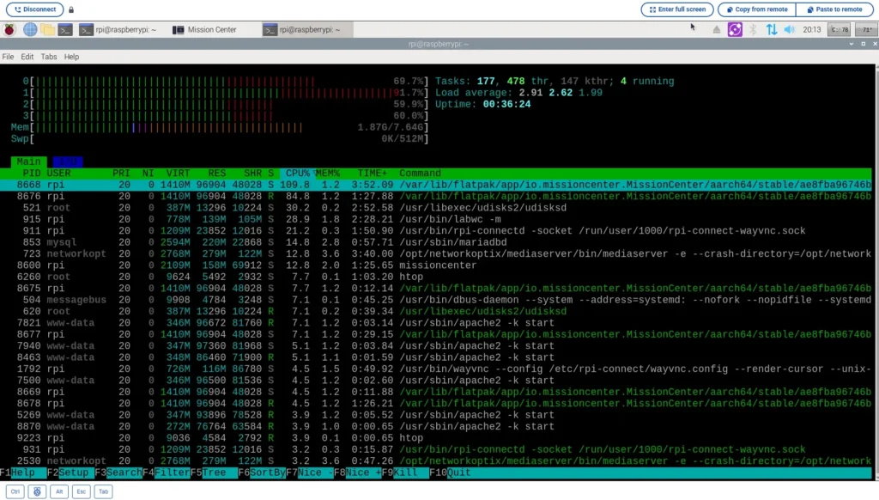879x500 pixels.
Task: Select the mediaserver row PID 723
Action: (x=435, y=253)
